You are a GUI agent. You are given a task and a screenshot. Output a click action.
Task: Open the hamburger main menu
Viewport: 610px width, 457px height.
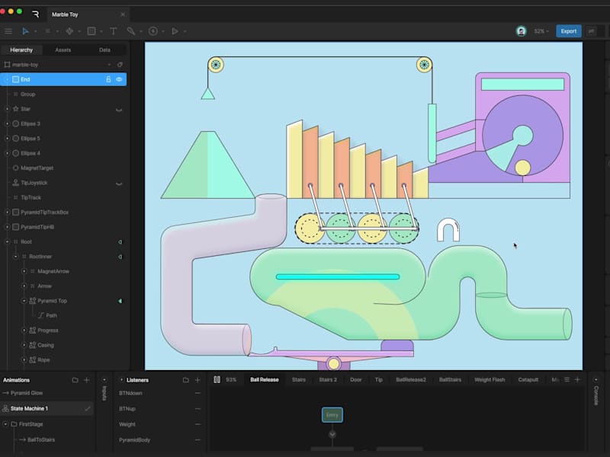8,31
